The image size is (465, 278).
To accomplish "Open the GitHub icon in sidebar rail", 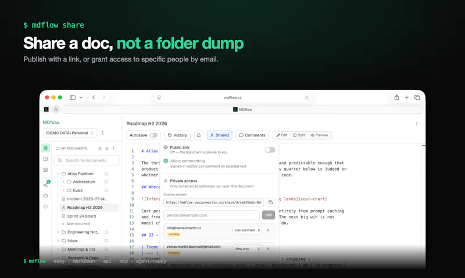I will (x=45, y=196).
